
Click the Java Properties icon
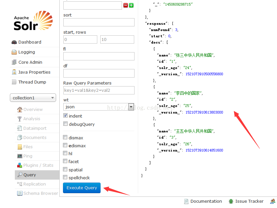pyautogui.click(x=14, y=72)
